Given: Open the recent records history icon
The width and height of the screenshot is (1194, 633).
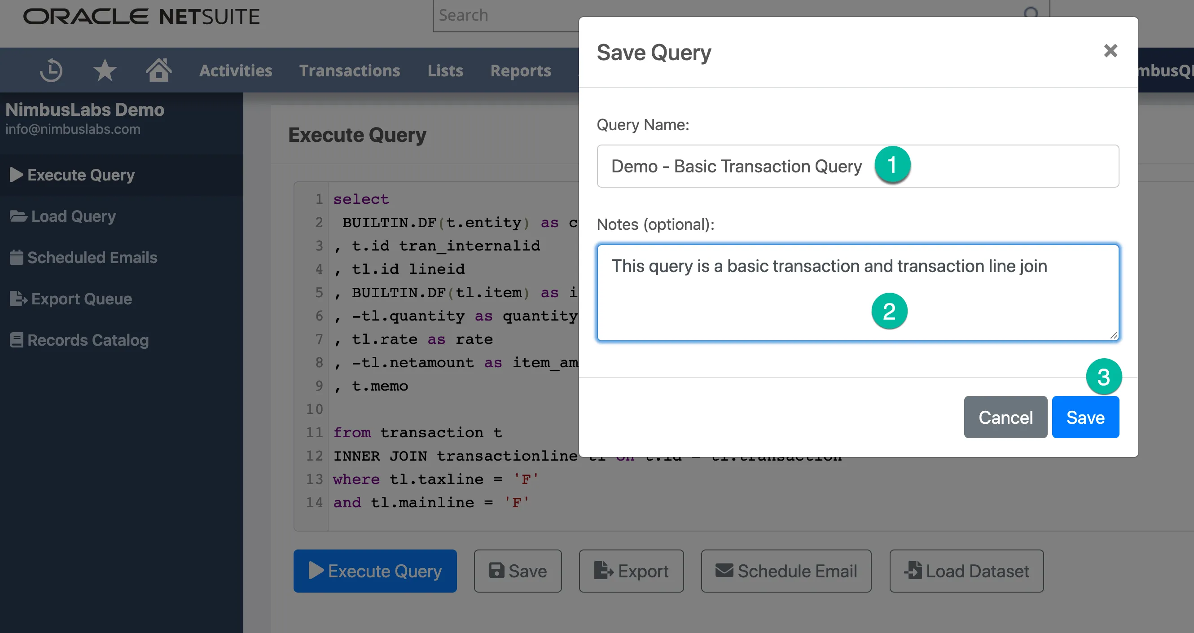Looking at the screenshot, I should [x=51, y=70].
